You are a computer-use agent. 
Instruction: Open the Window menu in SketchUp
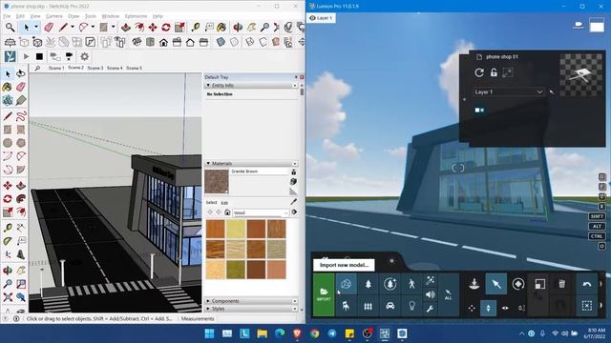coord(111,16)
